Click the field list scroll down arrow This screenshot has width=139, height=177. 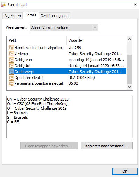click(129, 87)
